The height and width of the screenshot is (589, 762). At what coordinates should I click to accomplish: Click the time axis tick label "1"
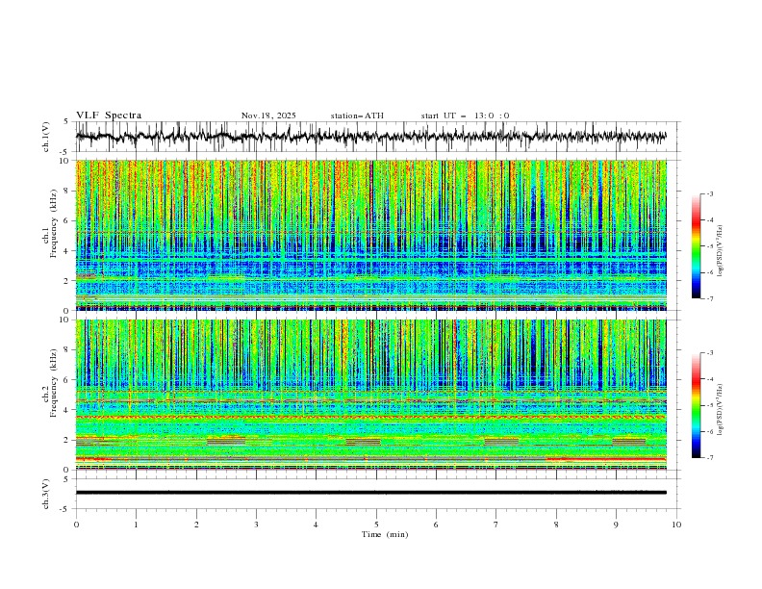[x=136, y=525]
